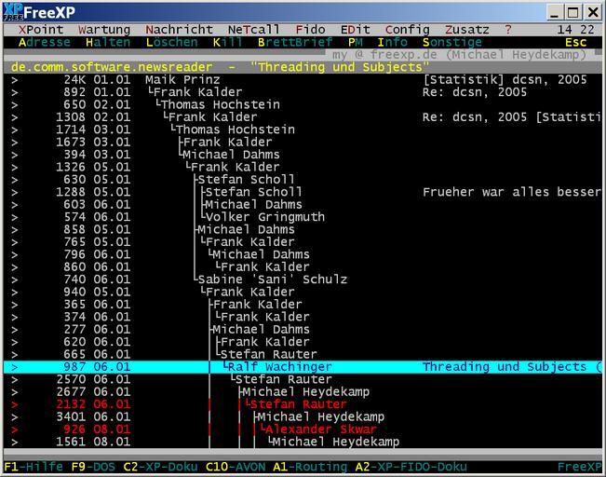
Task: Open the NeTcall menu
Action: (253, 30)
